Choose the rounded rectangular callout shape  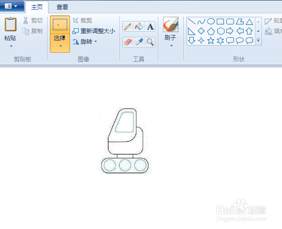230,41
